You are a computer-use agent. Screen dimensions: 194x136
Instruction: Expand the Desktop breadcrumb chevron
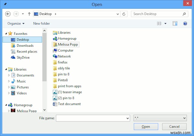(x=56, y=14)
